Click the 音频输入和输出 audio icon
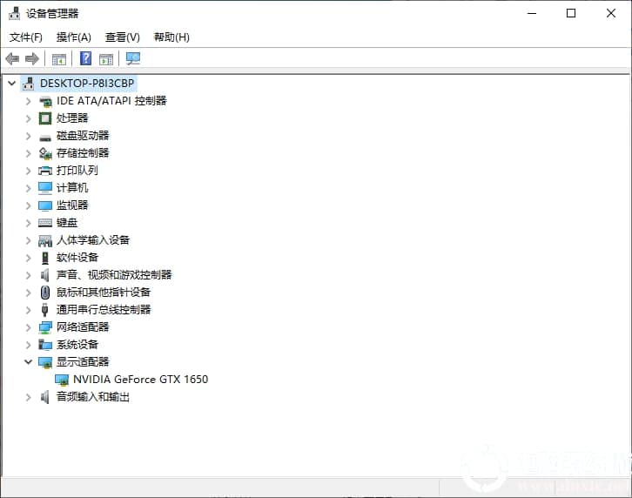Image resolution: width=632 pixels, height=498 pixels. (x=44, y=397)
